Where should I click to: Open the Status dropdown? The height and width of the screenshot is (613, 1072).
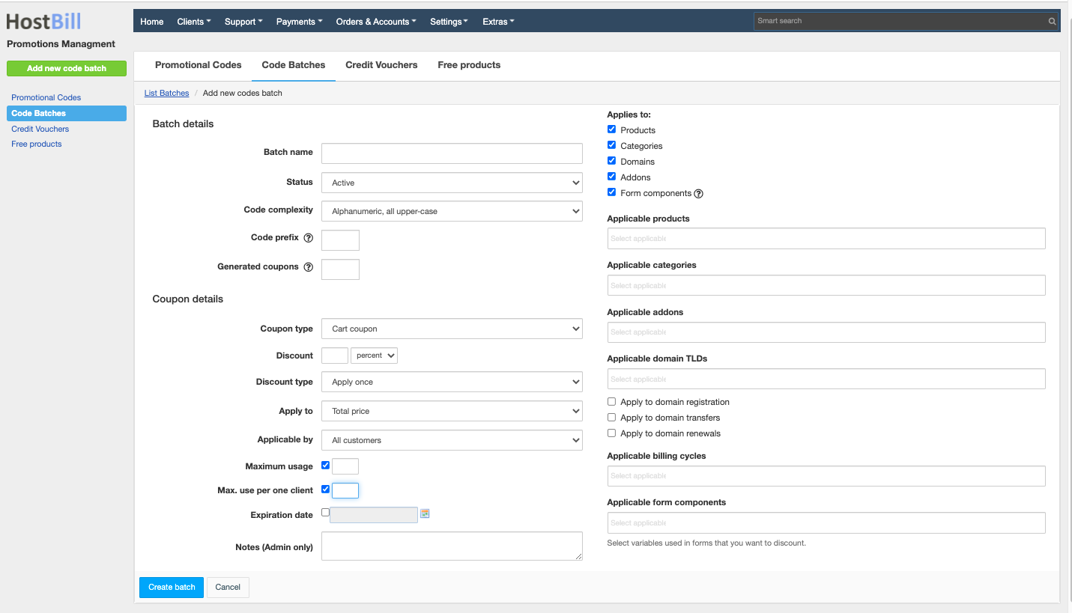[x=452, y=183]
